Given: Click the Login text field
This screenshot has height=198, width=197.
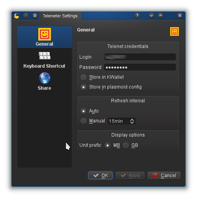Looking at the screenshot, I should tap(140, 57).
